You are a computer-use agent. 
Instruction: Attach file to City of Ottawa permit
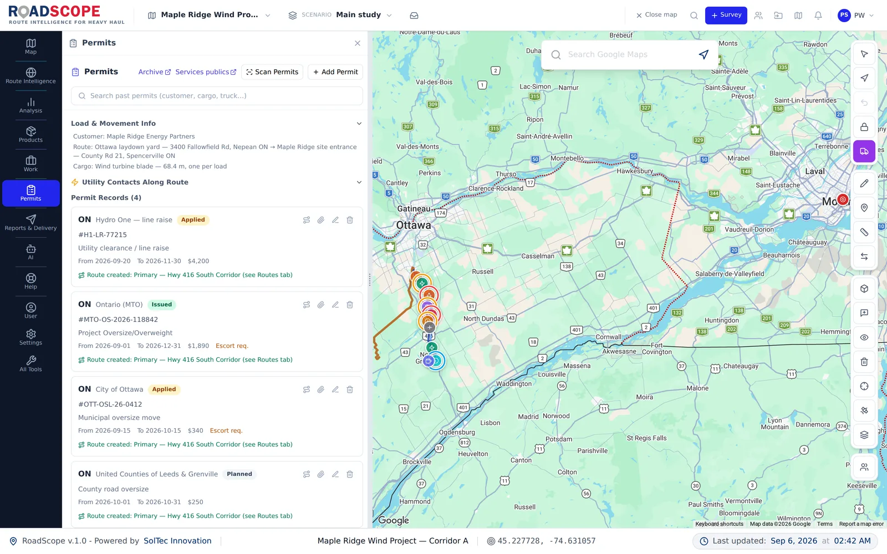coord(321,389)
